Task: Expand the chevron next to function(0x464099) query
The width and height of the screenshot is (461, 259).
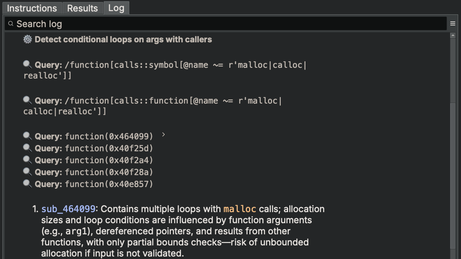Action: [163, 134]
